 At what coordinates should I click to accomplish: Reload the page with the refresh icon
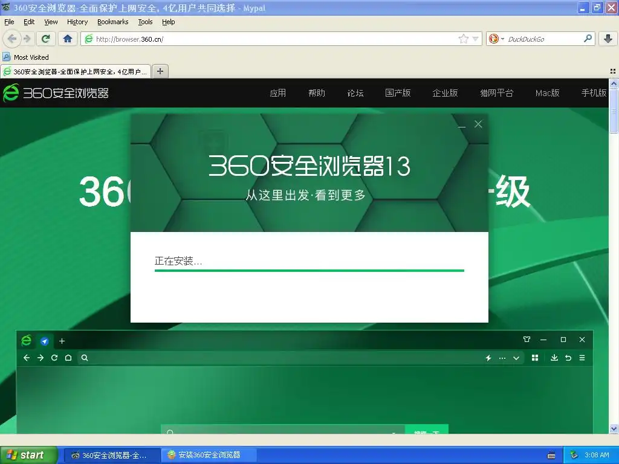tap(46, 39)
